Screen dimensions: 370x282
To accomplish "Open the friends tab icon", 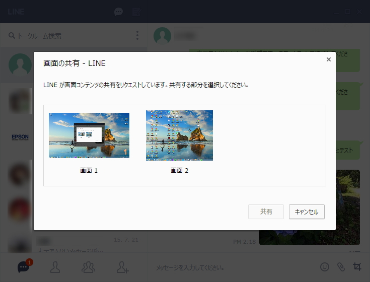I will point(55,267).
